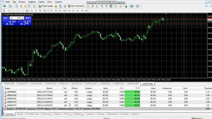Open the new chart icon in toolbar
Viewport: 212px width, 119px height.
4,6
